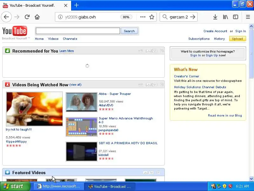Close the YouTube browser tab
The image size is (254, 191).
click(x=66, y=5)
